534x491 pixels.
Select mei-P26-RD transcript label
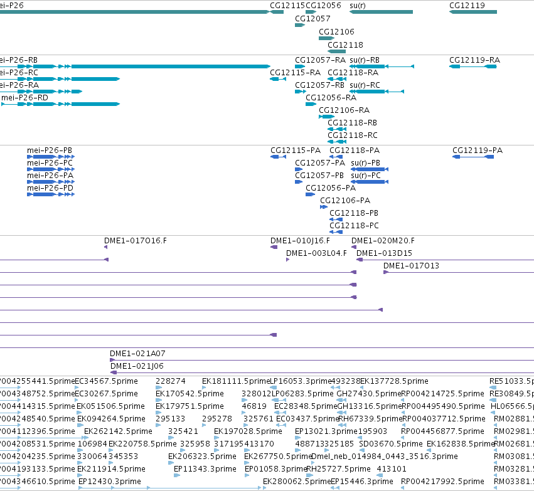click(x=25, y=98)
